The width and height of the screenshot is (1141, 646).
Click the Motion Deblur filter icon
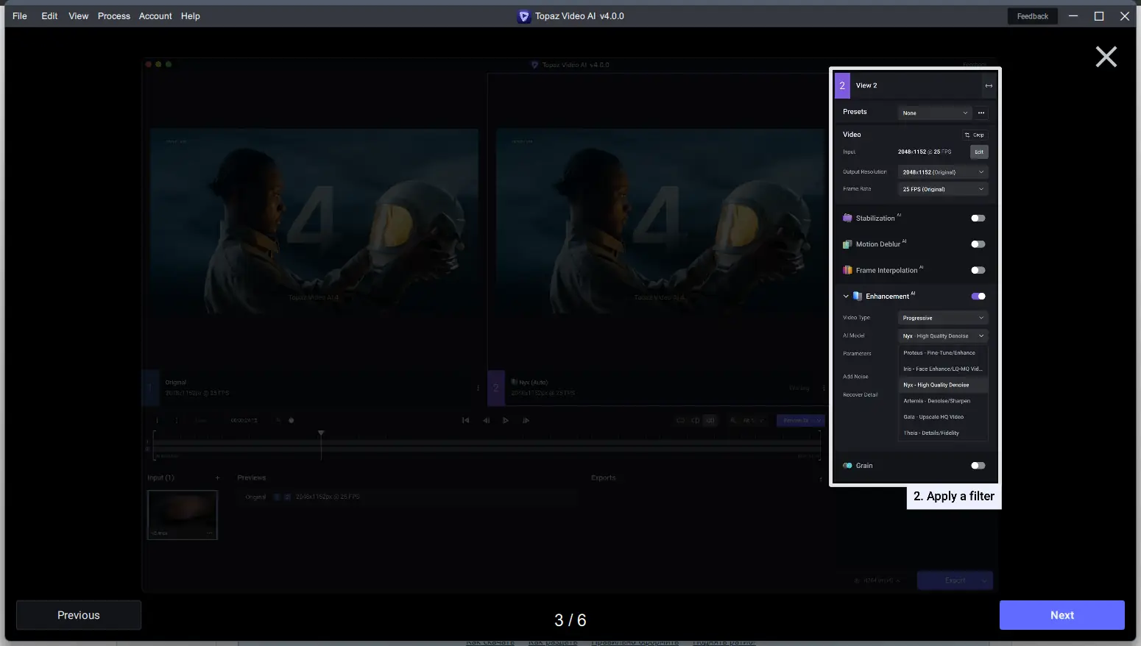[x=847, y=244]
